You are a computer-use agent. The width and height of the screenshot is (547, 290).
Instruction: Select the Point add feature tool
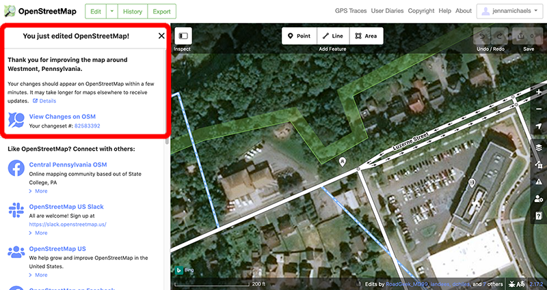point(299,36)
